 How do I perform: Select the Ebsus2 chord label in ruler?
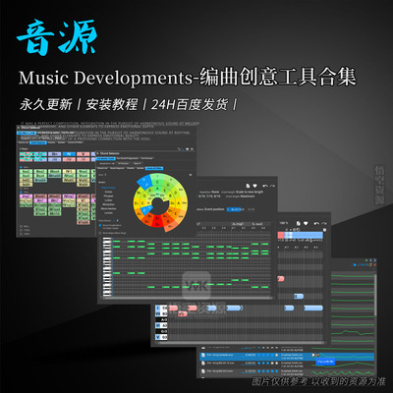click(257, 224)
